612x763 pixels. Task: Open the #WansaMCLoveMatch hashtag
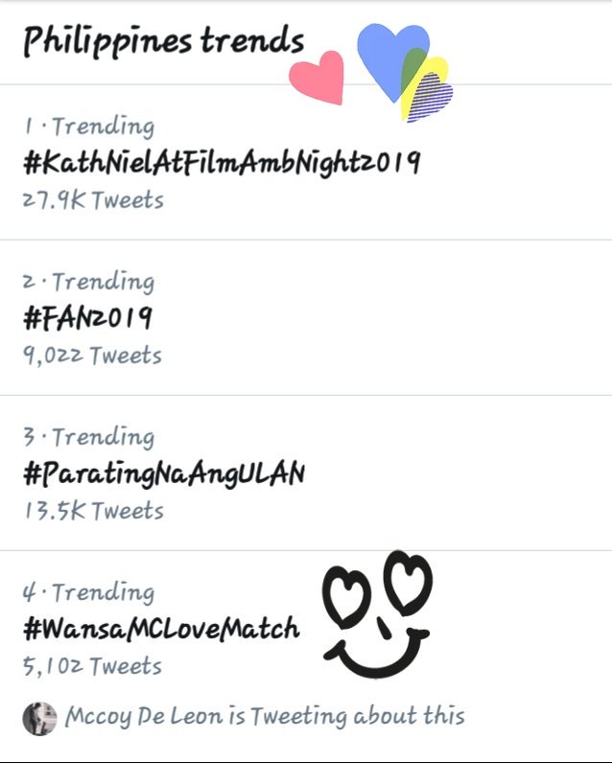[x=161, y=628]
